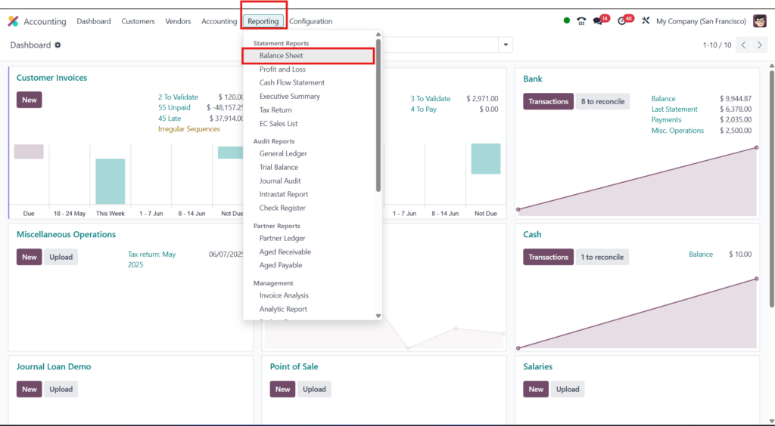Open General Ledger report
The height and width of the screenshot is (426, 775).
click(x=283, y=154)
